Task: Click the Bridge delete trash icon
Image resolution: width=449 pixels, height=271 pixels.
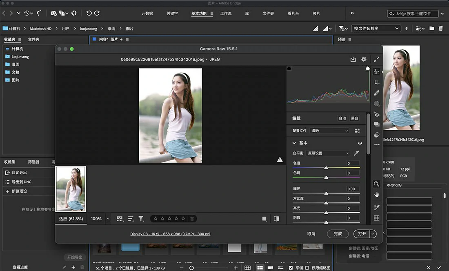Action: 441,28
